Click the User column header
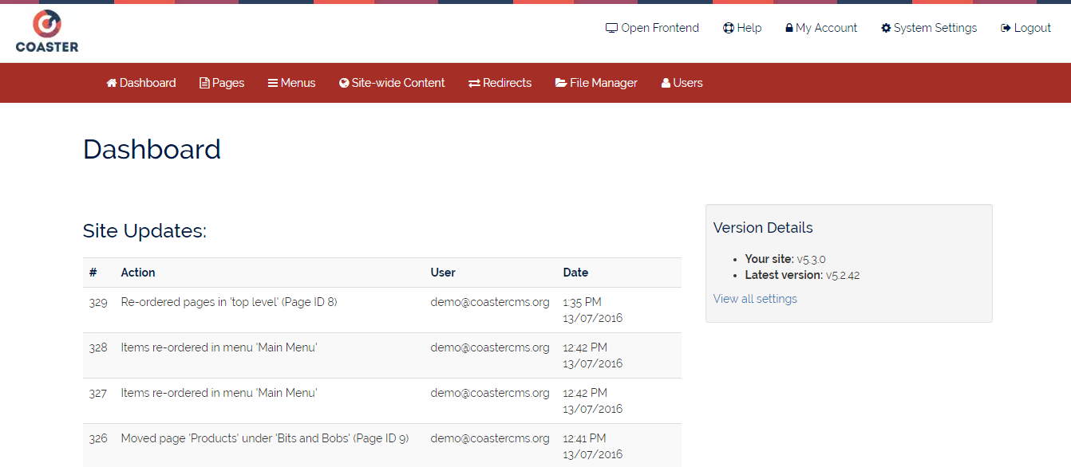Image resolution: width=1071 pixels, height=467 pixels. [x=443, y=273]
